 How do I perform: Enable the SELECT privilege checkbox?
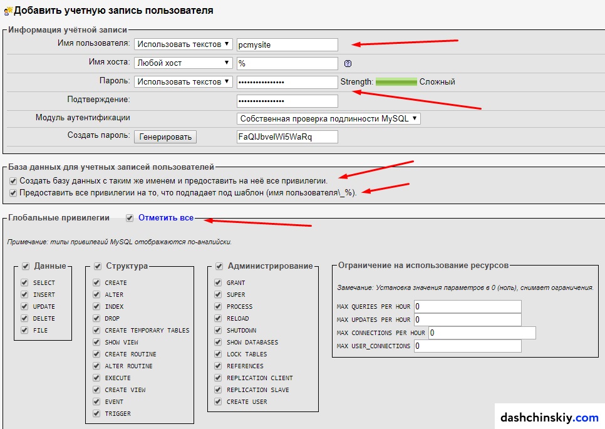[x=24, y=283]
